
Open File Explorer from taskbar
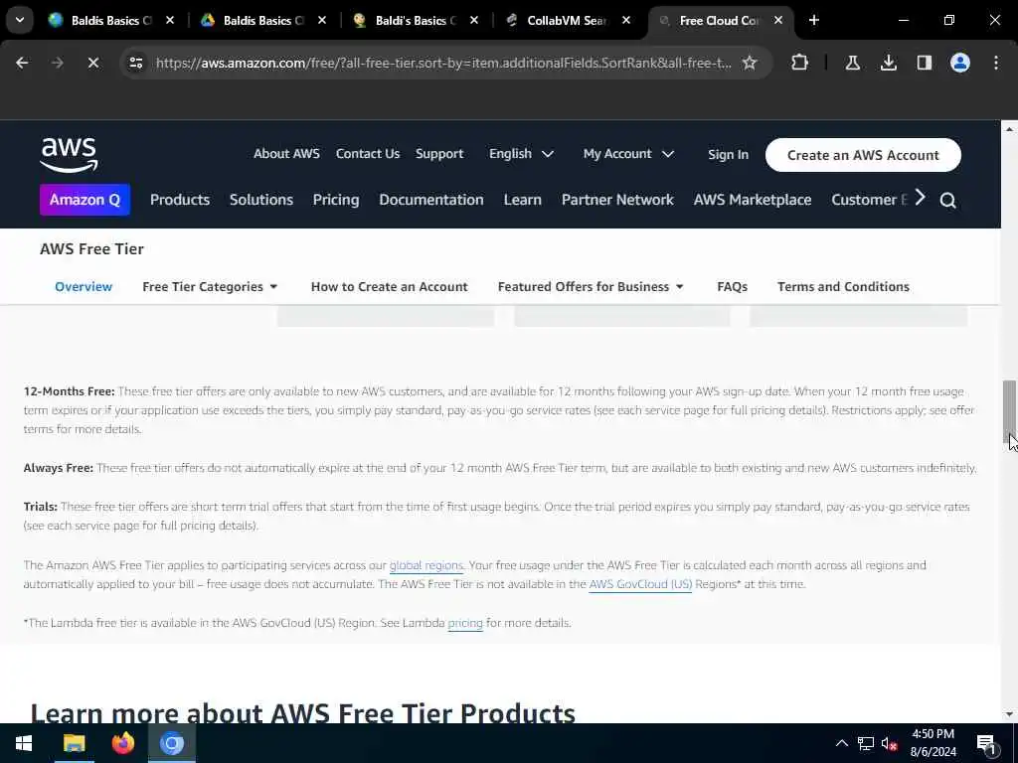[74, 743]
